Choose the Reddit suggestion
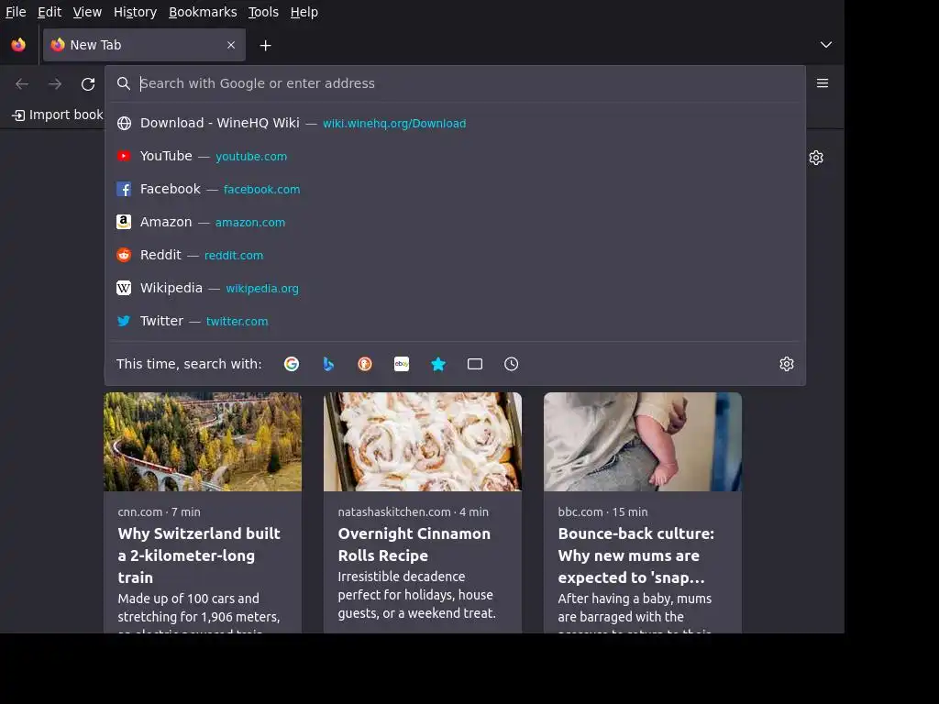The width and height of the screenshot is (939, 704). click(455, 255)
